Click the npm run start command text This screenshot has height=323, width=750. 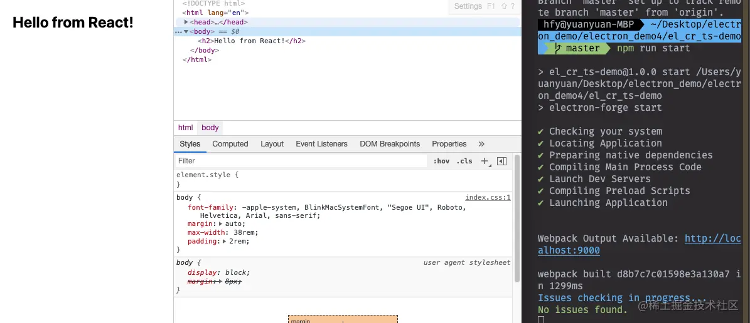point(653,48)
